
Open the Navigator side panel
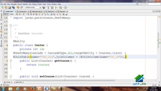(x=1, y=17)
